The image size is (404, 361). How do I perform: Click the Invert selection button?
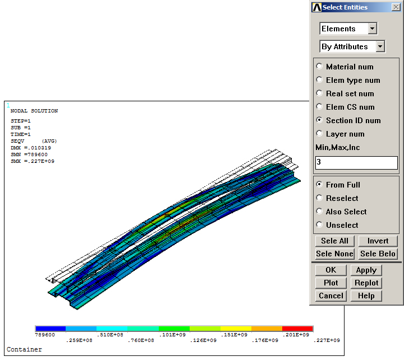(378, 241)
